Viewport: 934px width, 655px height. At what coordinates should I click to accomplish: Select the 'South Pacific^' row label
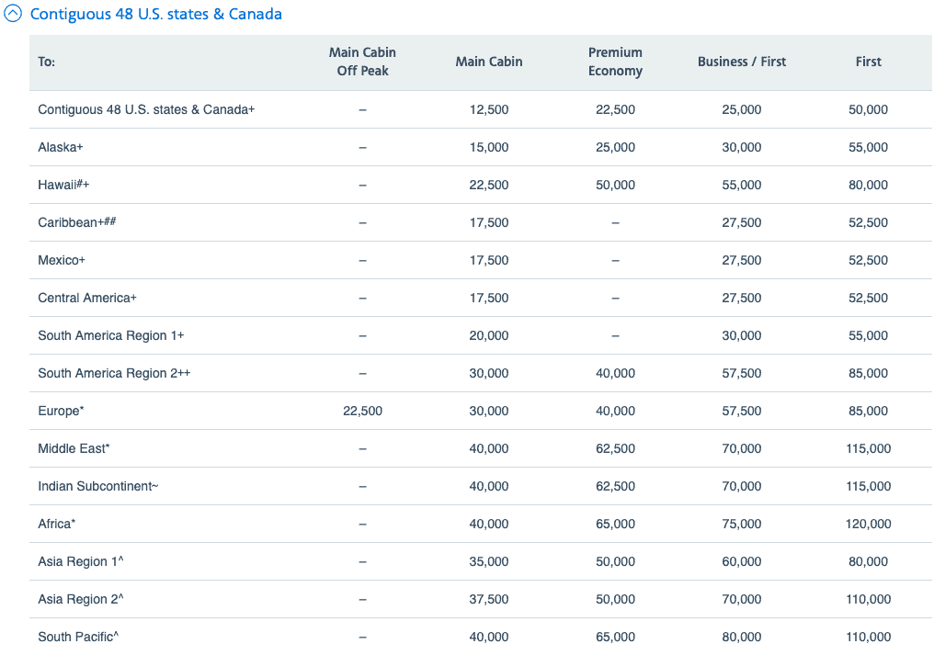coord(78,637)
